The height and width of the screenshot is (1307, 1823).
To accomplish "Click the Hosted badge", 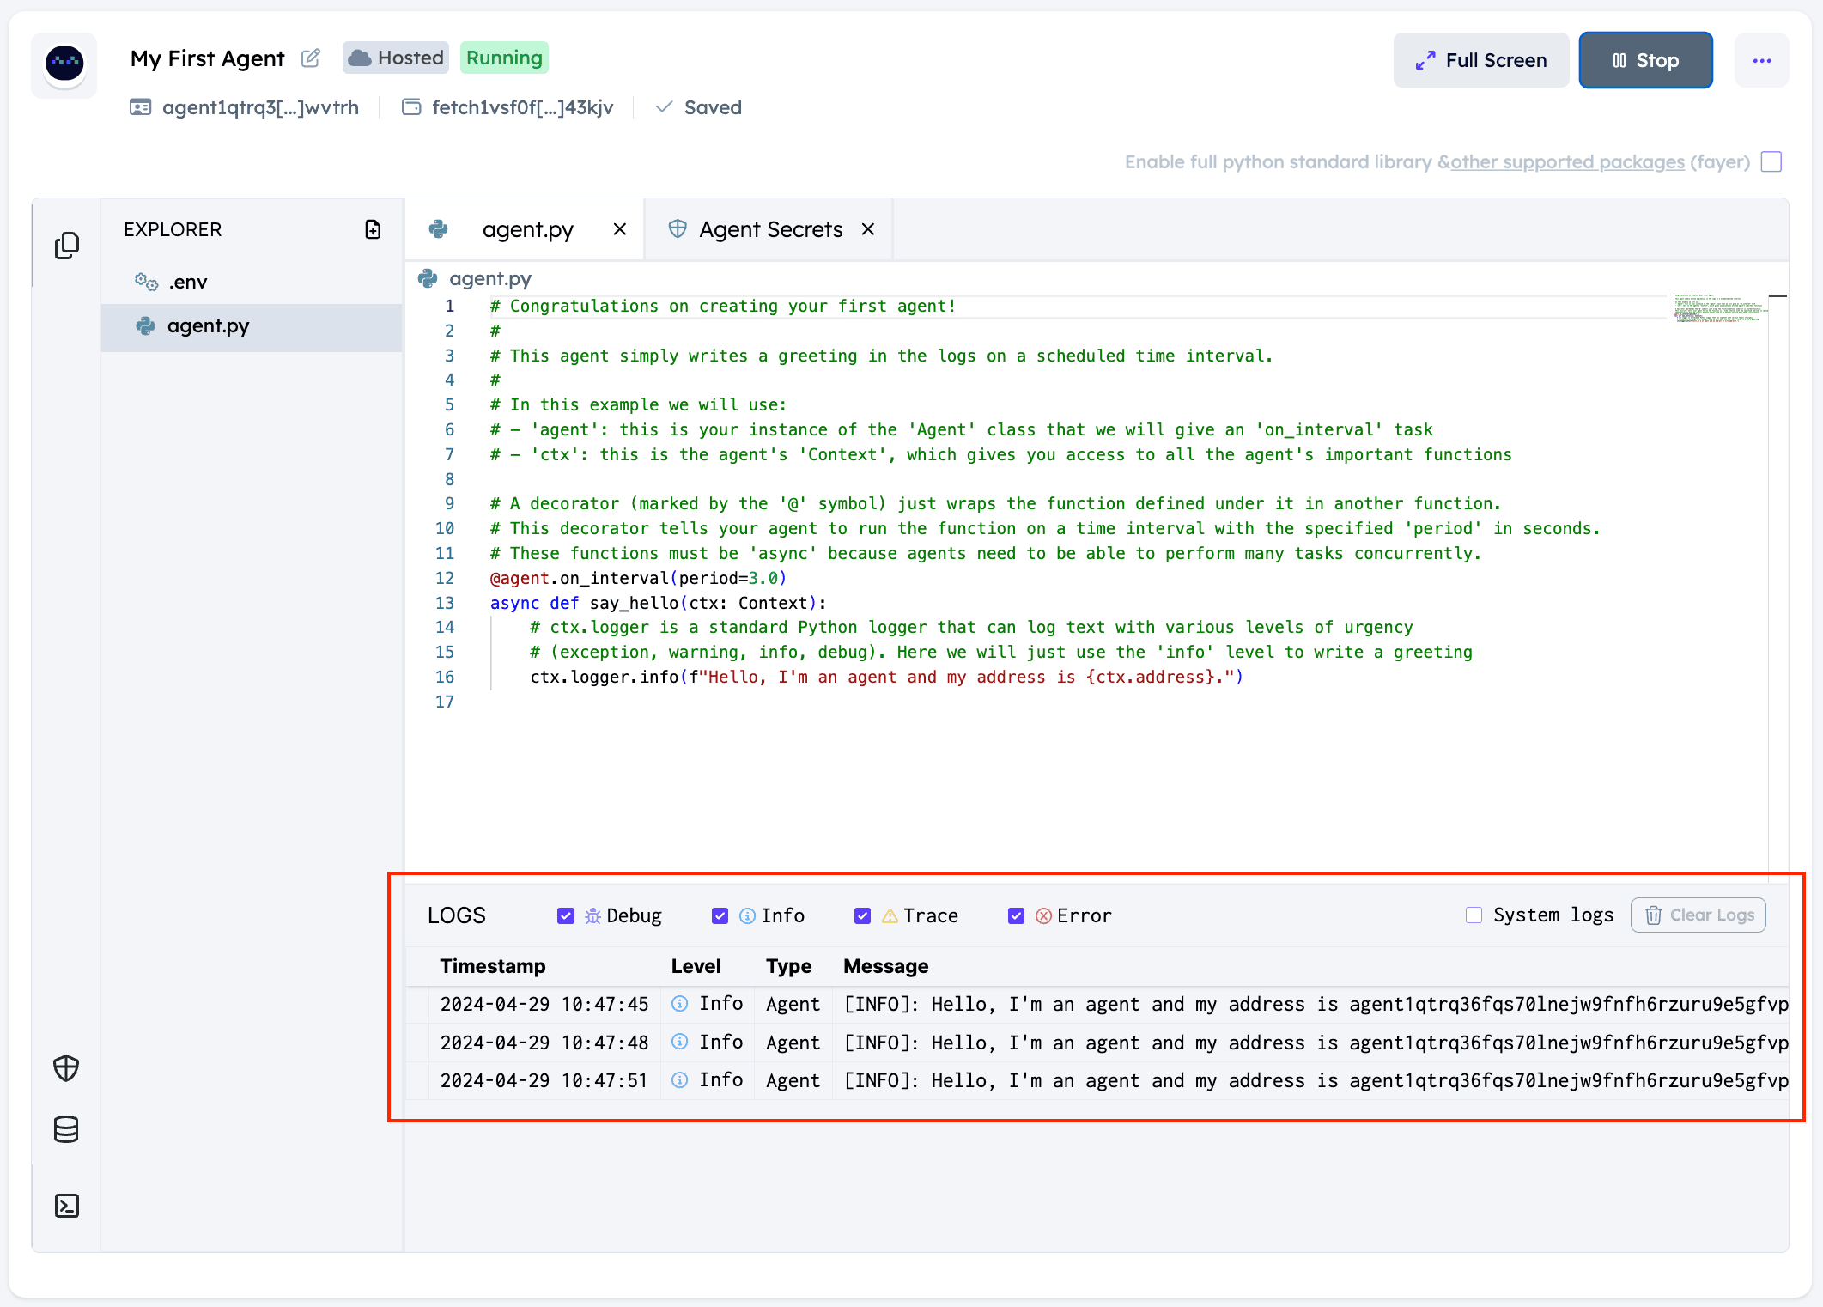I will [x=396, y=58].
